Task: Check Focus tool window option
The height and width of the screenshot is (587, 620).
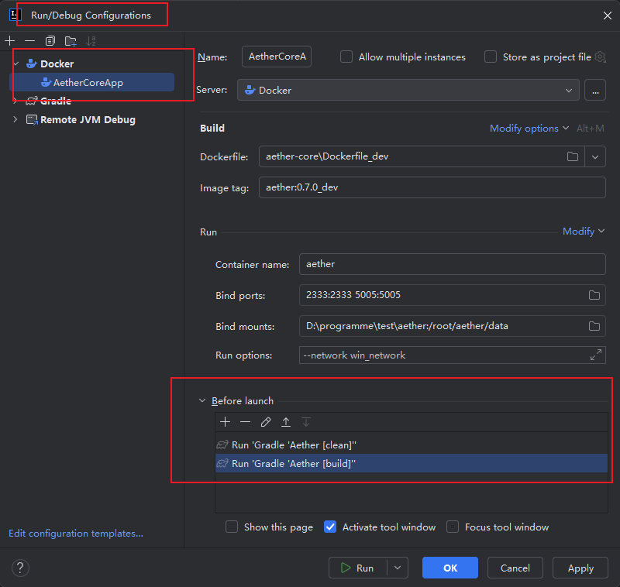Action: point(453,527)
